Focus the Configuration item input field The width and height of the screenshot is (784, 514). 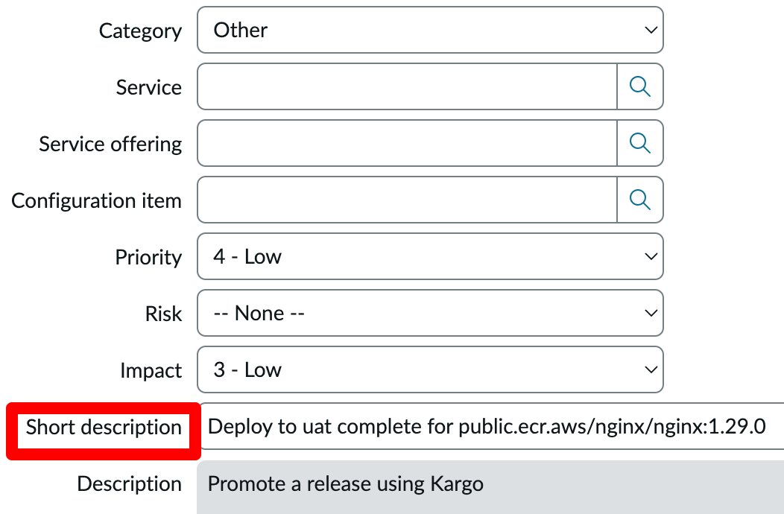(407, 200)
